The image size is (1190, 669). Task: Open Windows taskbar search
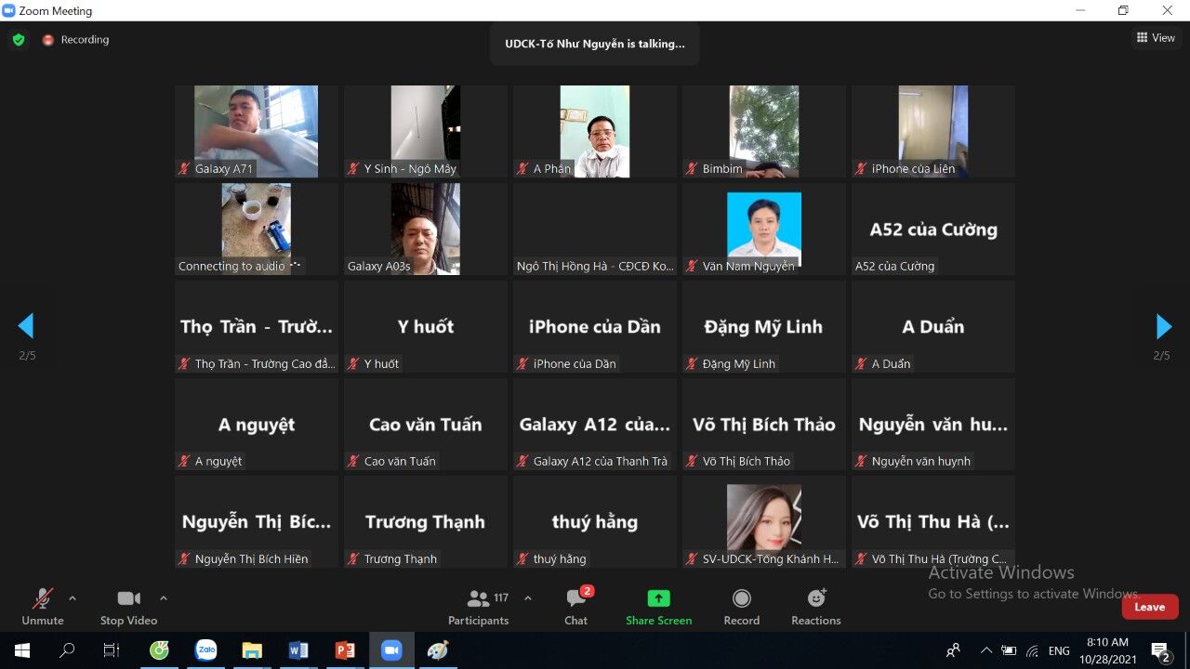pos(67,650)
